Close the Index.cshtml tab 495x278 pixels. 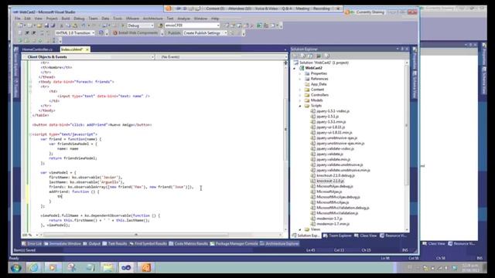pos(87,49)
